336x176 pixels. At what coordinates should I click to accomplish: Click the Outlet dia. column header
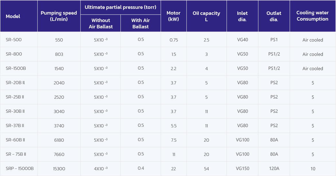(x=274, y=16)
